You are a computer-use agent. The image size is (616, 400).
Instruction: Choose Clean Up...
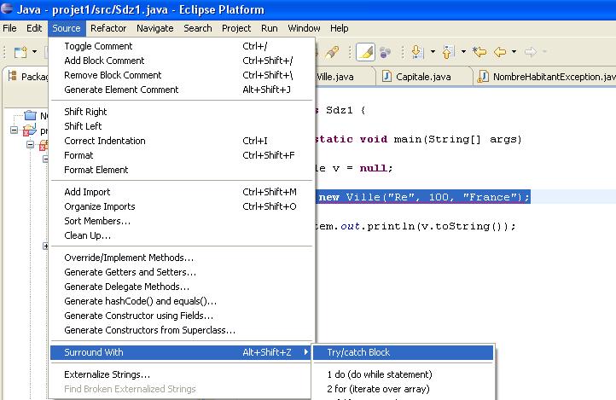coord(181,235)
